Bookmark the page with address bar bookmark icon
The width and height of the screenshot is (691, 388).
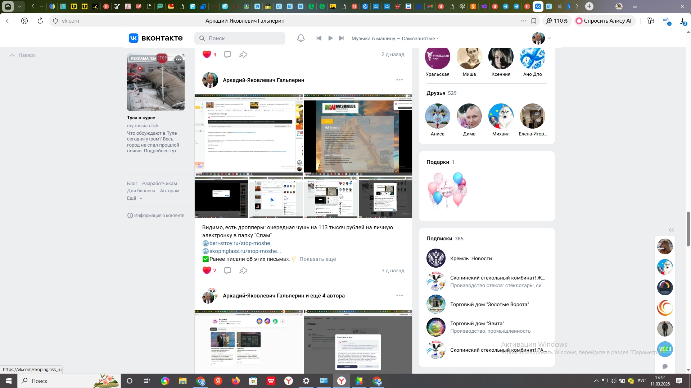pos(534,21)
